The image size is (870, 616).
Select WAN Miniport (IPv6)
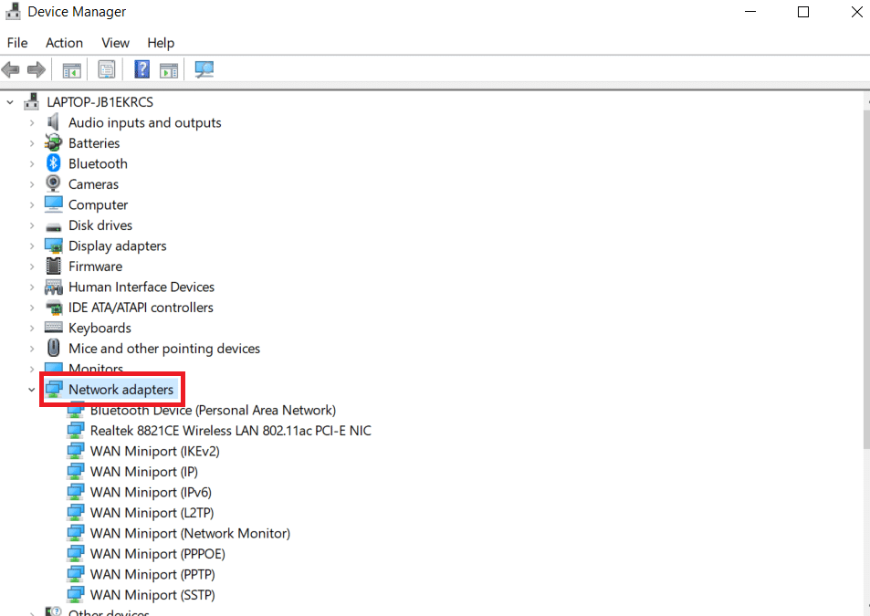coord(151,492)
